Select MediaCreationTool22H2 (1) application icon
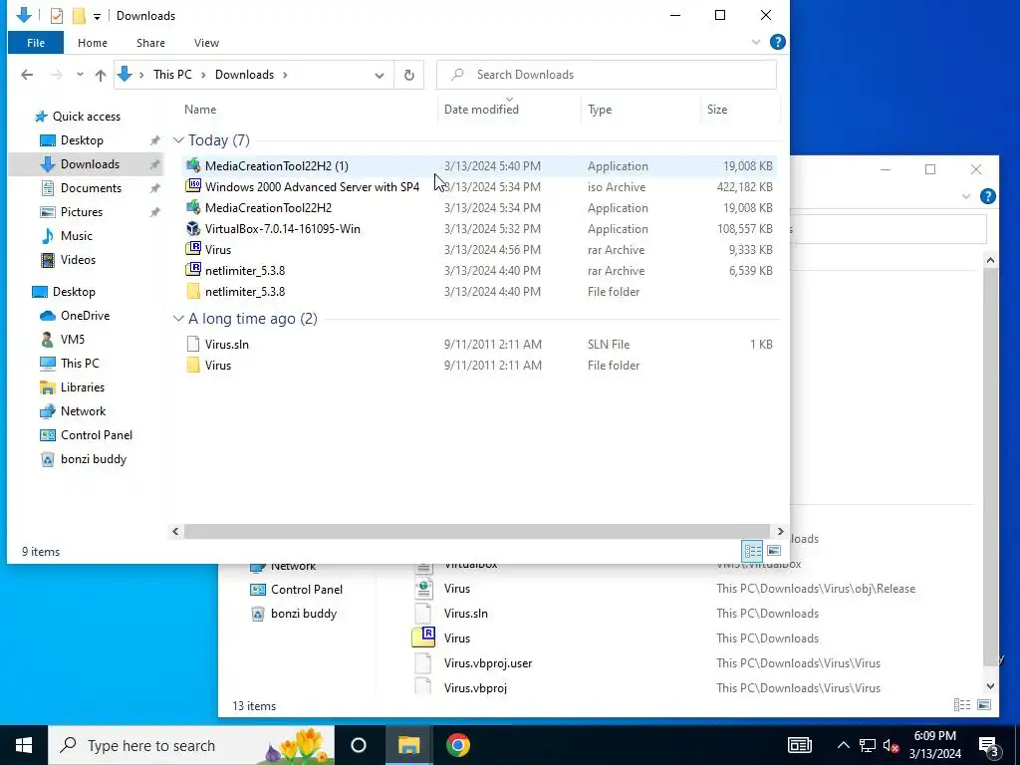The height and width of the screenshot is (765, 1020). click(193, 166)
